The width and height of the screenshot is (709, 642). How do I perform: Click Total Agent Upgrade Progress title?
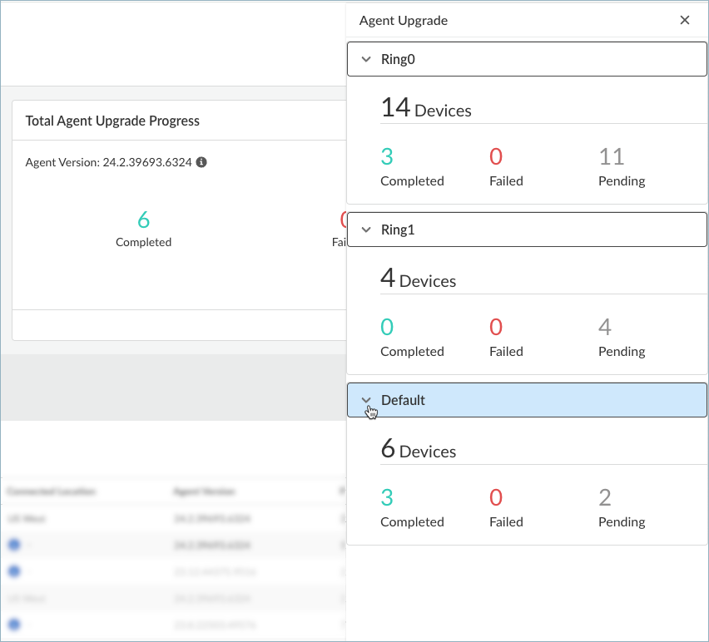[x=112, y=121]
